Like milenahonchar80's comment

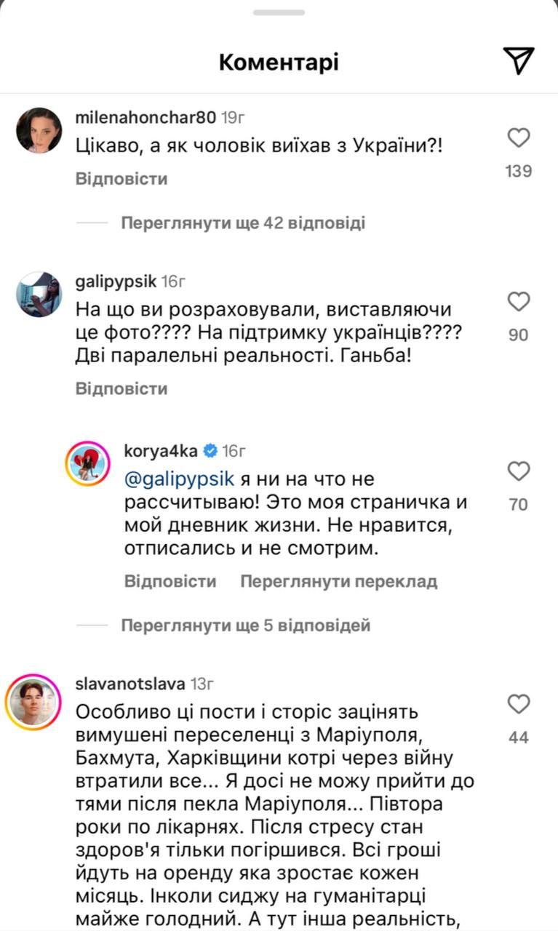pos(519,137)
